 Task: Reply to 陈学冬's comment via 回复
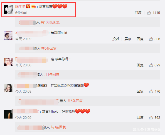138,13
